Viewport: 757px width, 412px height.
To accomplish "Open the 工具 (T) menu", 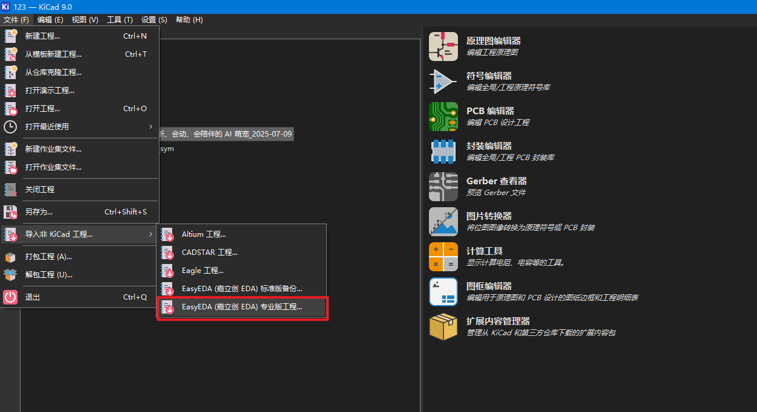I will click(120, 20).
